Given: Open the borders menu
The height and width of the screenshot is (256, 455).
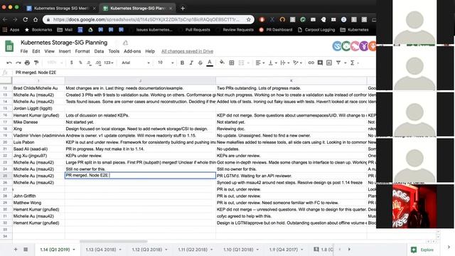Looking at the screenshot, I should 232,63.
